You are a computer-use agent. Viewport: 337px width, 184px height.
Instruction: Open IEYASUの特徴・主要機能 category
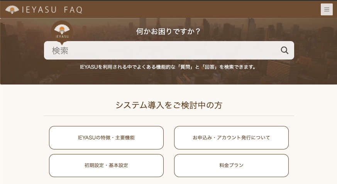[106, 138]
